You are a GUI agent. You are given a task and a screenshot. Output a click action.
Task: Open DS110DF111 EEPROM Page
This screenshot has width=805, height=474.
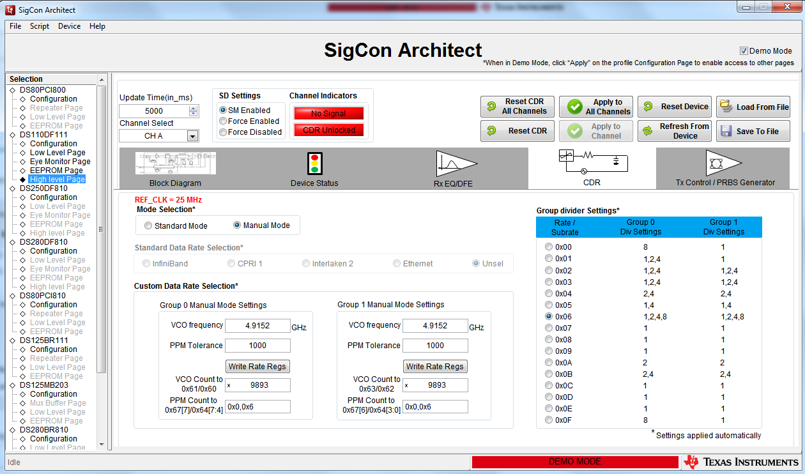click(x=56, y=171)
